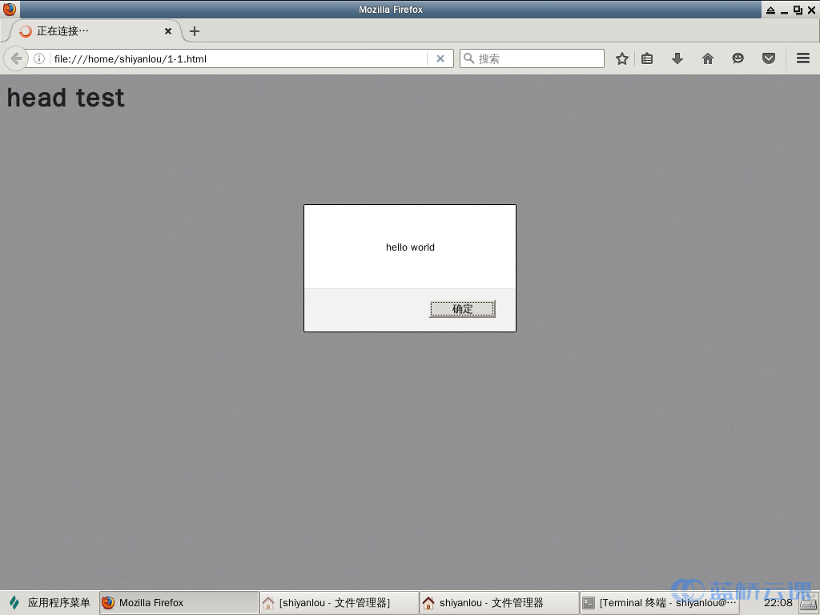The image size is (820, 615).
Task: Bookmark this page with the star icon
Action: tap(621, 58)
